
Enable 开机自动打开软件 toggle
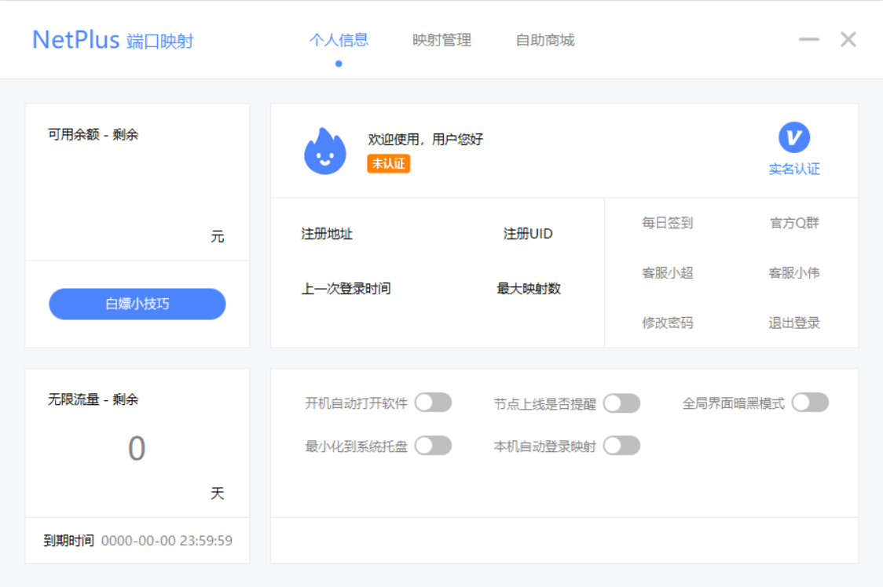coord(433,403)
